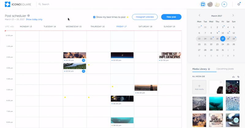Select the white video media thumbnail
This screenshot has width=245, height=128.
(x=216, y=87)
